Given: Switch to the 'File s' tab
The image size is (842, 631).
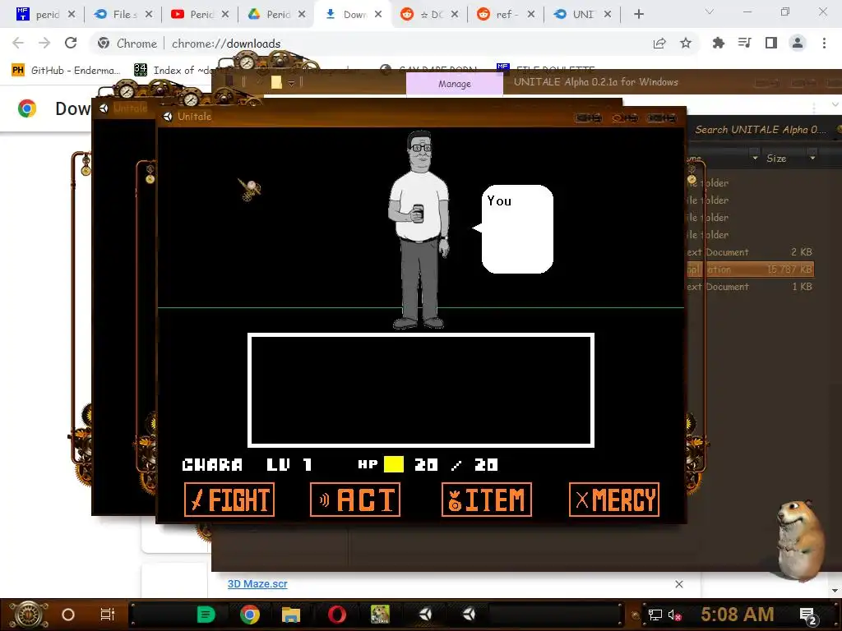Looking at the screenshot, I should (123, 15).
